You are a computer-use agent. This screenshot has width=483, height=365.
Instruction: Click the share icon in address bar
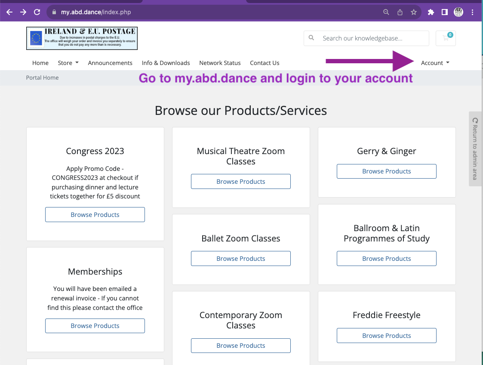(x=400, y=12)
